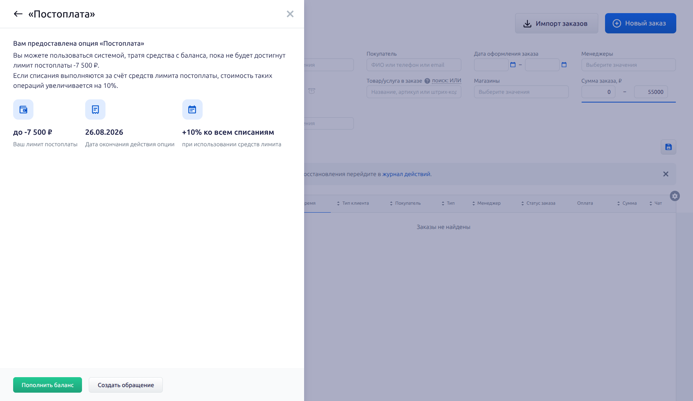Click the order end date field
Image resolution: width=693 pixels, height=401 pixels.
542,65
